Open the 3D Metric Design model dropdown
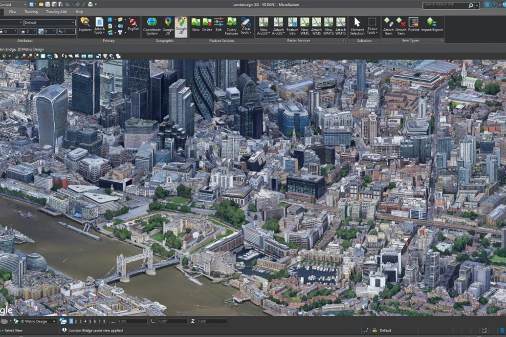This screenshot has width=506, height=337. click(34, 321)
